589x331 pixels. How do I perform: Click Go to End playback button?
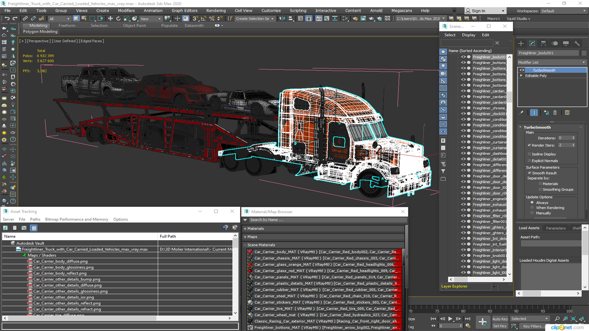[x=468, y=319]
